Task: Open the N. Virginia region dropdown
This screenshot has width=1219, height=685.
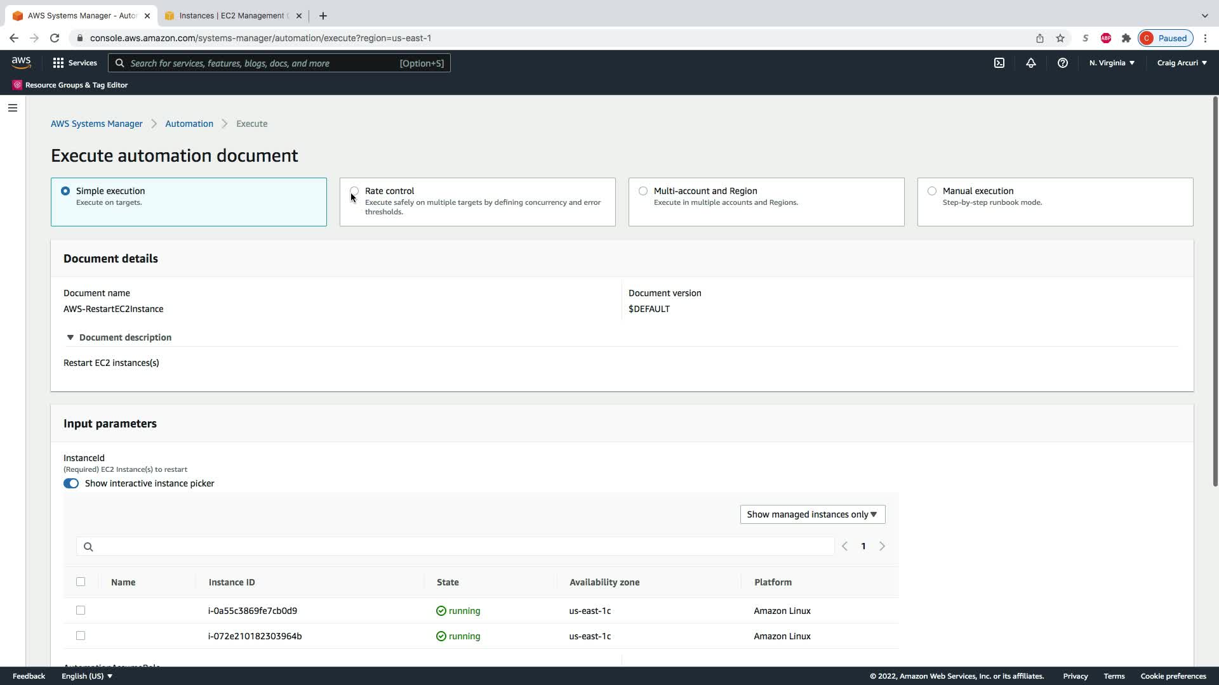Action: 1112,63
